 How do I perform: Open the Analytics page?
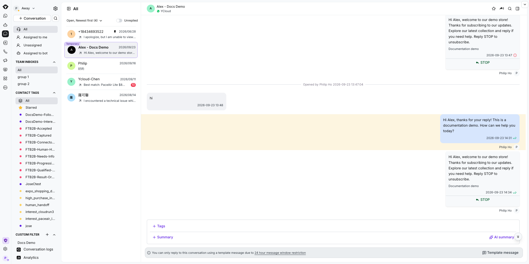point(36,258)
